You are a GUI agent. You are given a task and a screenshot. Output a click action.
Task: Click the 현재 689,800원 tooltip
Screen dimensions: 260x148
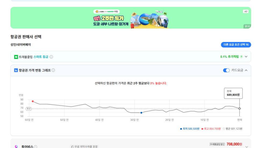click(x=233, y=93)
